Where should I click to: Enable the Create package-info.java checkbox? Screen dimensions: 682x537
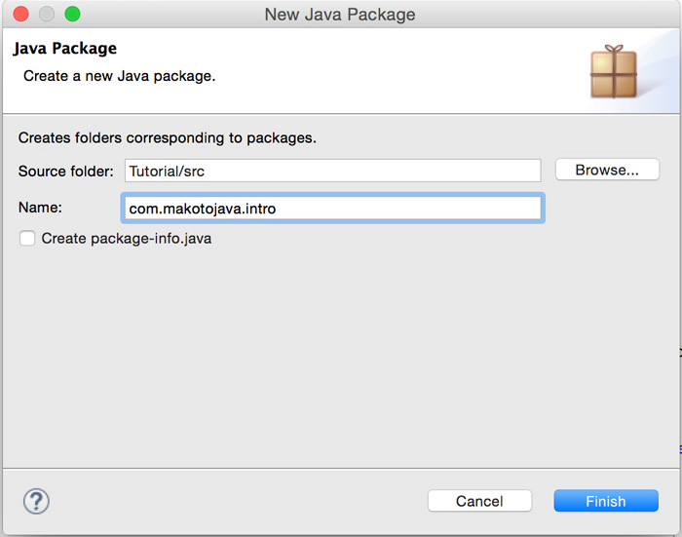[x=27, y=238]
